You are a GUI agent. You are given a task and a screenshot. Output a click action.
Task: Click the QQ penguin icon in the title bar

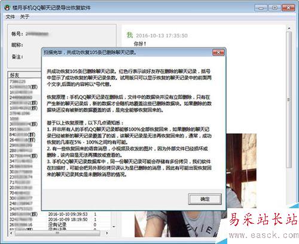pos(7,8)
